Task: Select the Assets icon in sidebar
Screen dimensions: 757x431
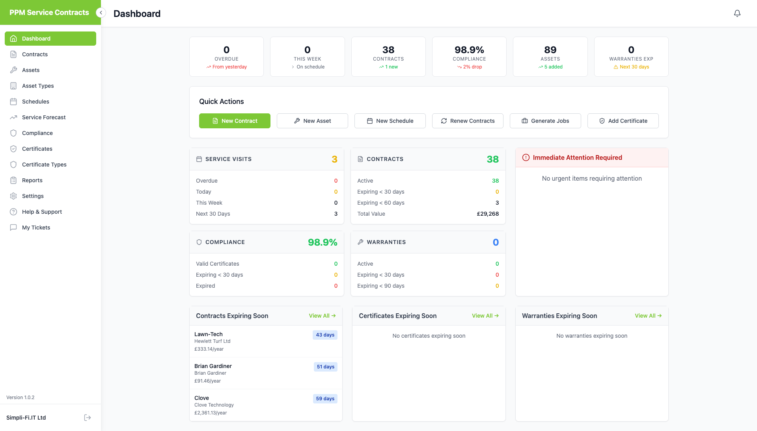Action: click(x=14, y=70)
